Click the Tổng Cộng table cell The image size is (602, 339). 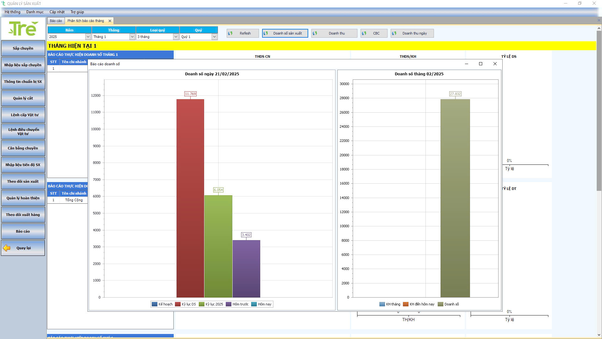pos(74,200)
